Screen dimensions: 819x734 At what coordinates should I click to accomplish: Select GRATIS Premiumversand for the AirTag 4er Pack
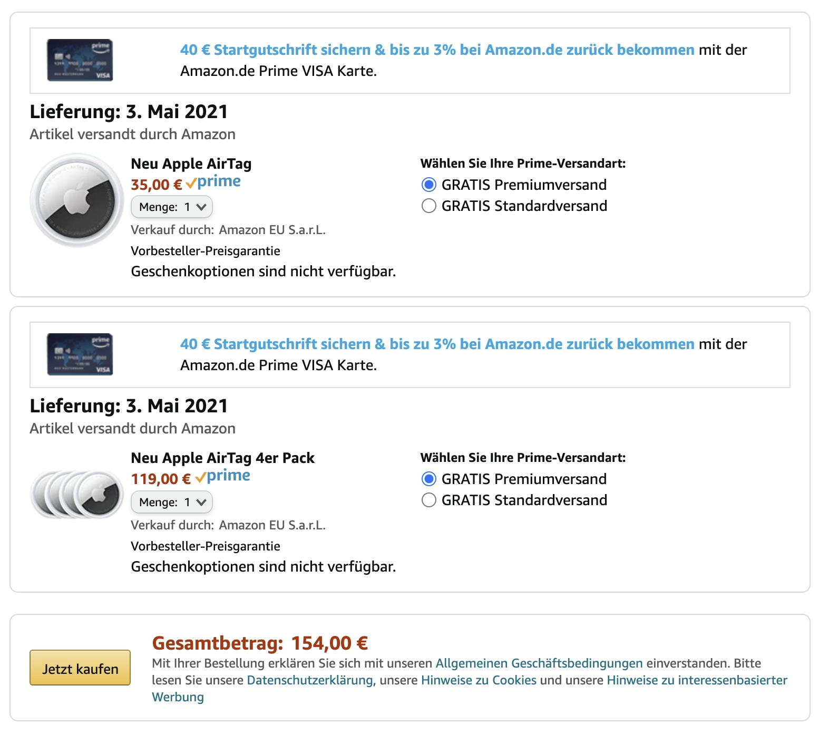point(429,479)
